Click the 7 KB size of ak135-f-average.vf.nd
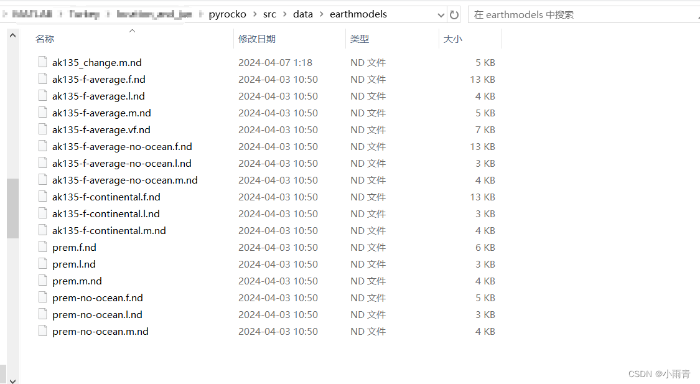700x384 pixels. (x=485, y=129)
